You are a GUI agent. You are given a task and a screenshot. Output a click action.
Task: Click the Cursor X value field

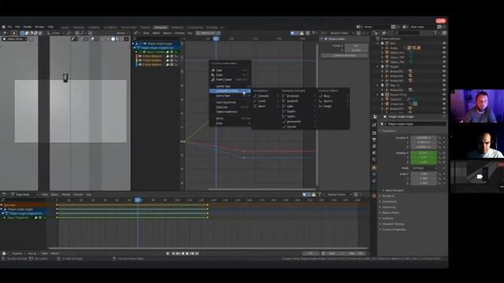pyautogui.click(x=356, y=46)
